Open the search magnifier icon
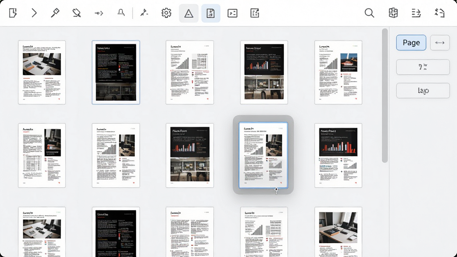This screenshot has height=257, width=457. (x=369, y=13)
